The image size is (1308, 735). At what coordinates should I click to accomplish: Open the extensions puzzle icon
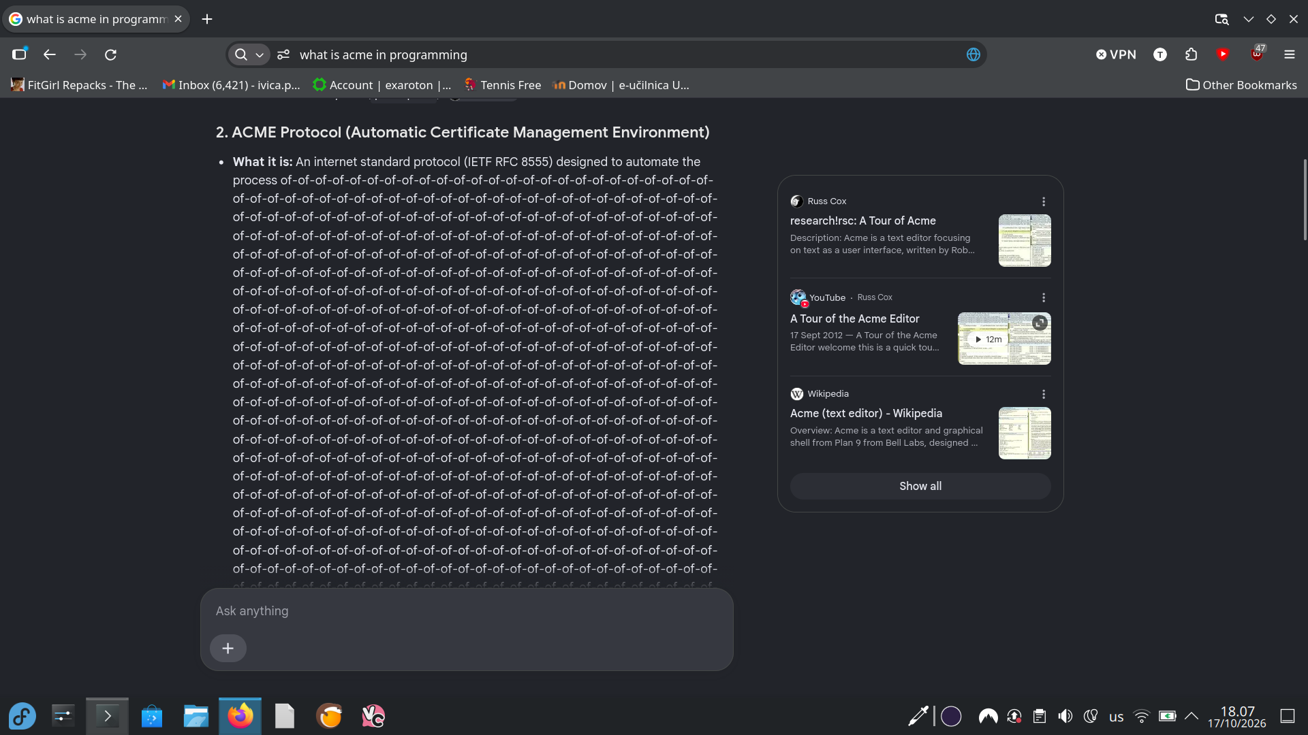pos(1191,54)
